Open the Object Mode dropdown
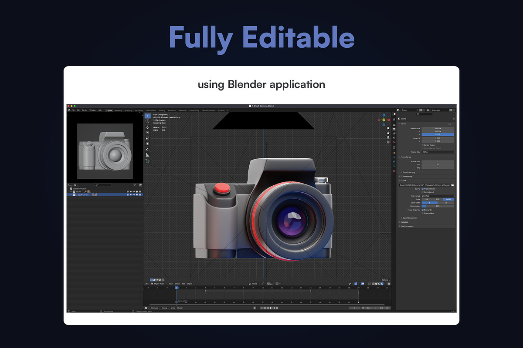The width and height of the screenshot is (523, 348). [x=159, y=284]
